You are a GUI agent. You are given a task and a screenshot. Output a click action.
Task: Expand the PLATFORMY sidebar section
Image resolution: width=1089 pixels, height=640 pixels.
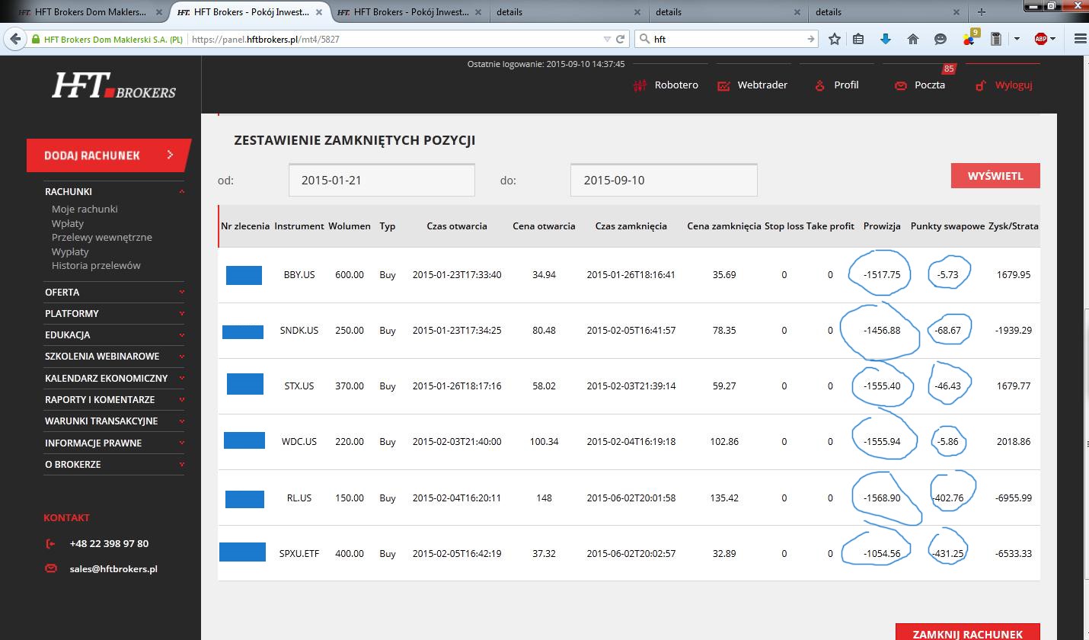114,313
